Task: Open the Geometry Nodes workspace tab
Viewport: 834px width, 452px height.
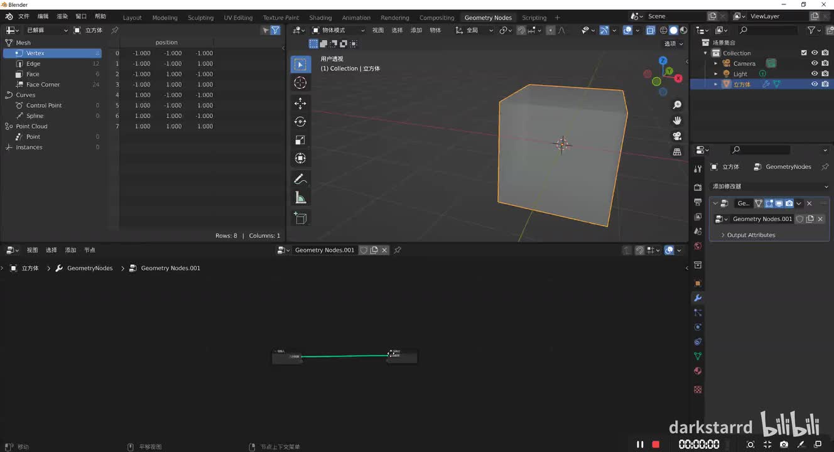Action: (488, 18)
